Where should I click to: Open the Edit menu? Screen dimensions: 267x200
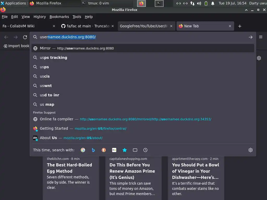pyautogui.click(x=15, y=17)
